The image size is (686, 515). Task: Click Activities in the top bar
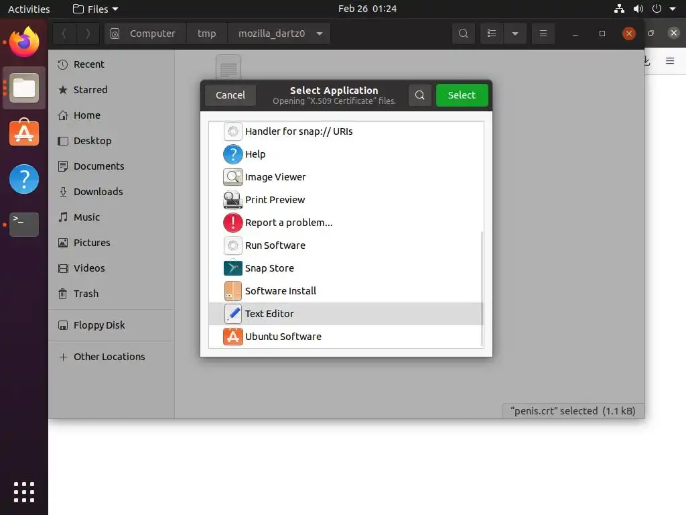(29, 9)
